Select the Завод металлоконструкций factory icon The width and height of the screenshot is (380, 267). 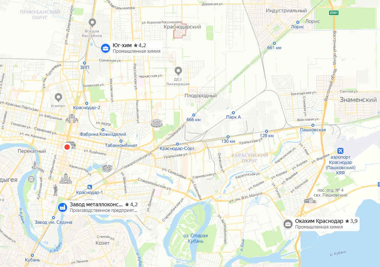[63, 207]
